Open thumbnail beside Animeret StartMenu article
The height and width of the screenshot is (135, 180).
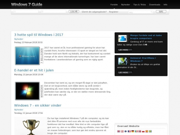[x=122, y=61]
